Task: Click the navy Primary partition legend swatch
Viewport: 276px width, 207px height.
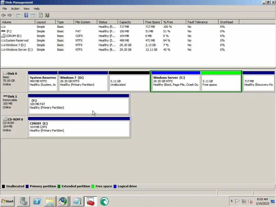Action: click(27, 186)
